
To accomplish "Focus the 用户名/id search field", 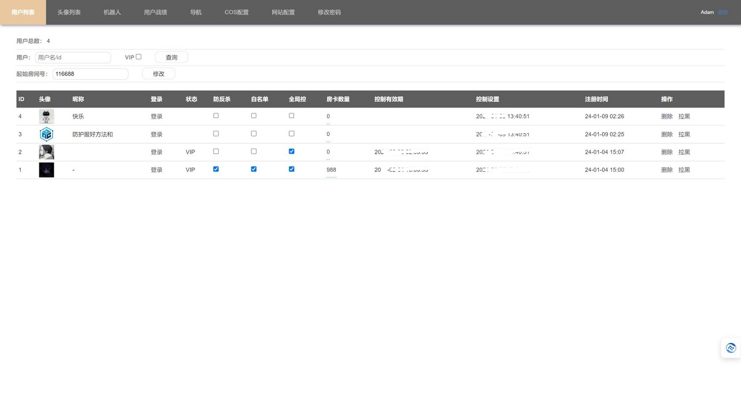I will [x=73, y=57].
